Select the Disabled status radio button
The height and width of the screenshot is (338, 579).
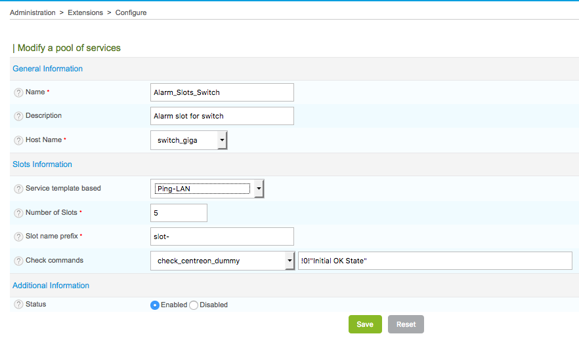tap(194, 305)
